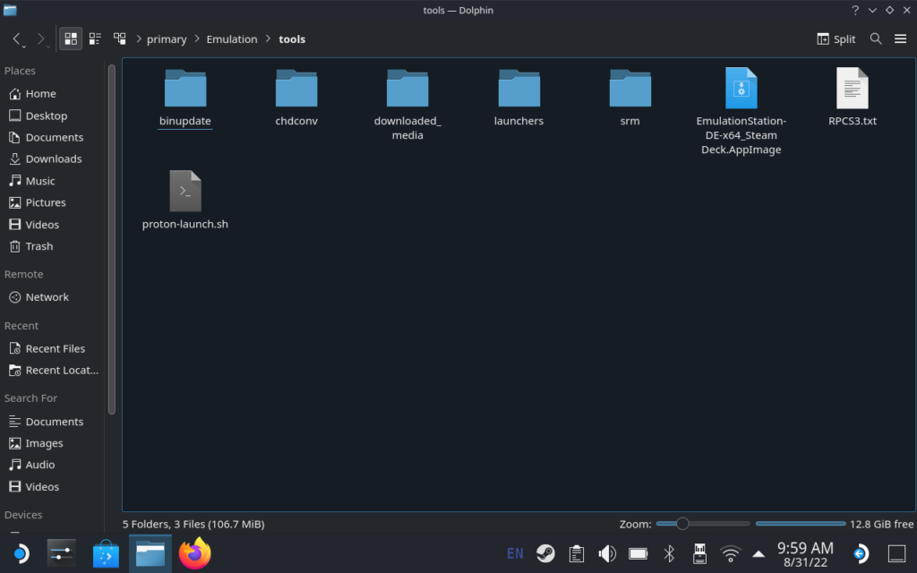This screenshot has width=917, height=573.
Task: Click the Dolphin file manager taskbar icon
Action: (150, 553)
